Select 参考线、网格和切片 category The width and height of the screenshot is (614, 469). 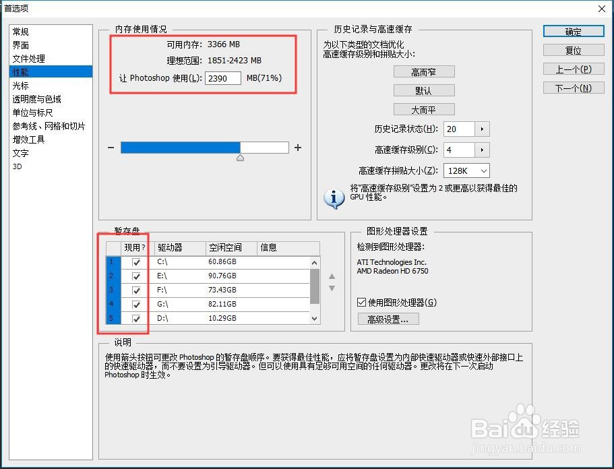(x=51, y=126)
